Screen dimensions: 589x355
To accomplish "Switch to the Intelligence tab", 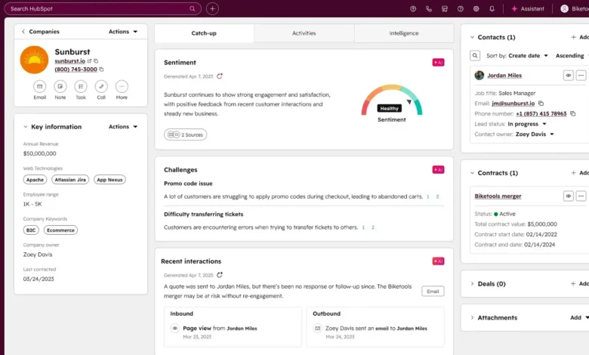I will click(404, 33).
